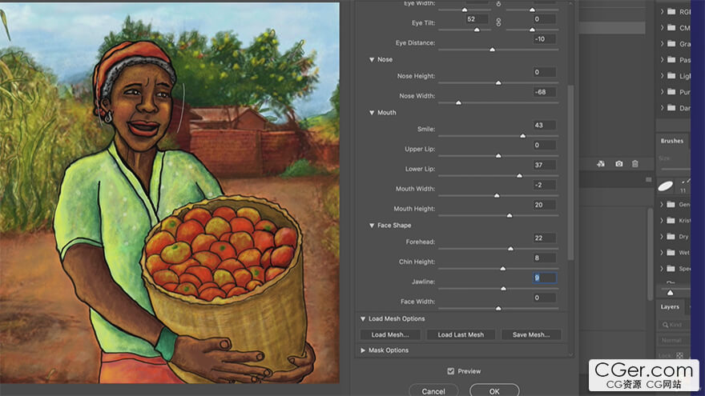The height and width of the screenshot is (396, 705).
Task: Click the history panel vertical scrollbar
Action: [651, 254]
